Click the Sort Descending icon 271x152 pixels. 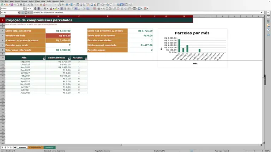84,5
